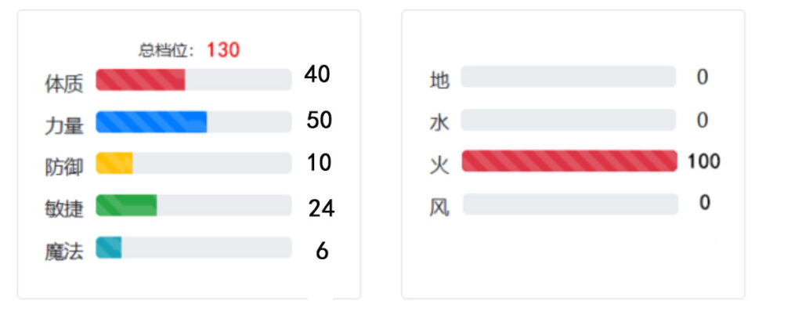
Task: Click the empty 水 element bar
Action: point(568,120)
